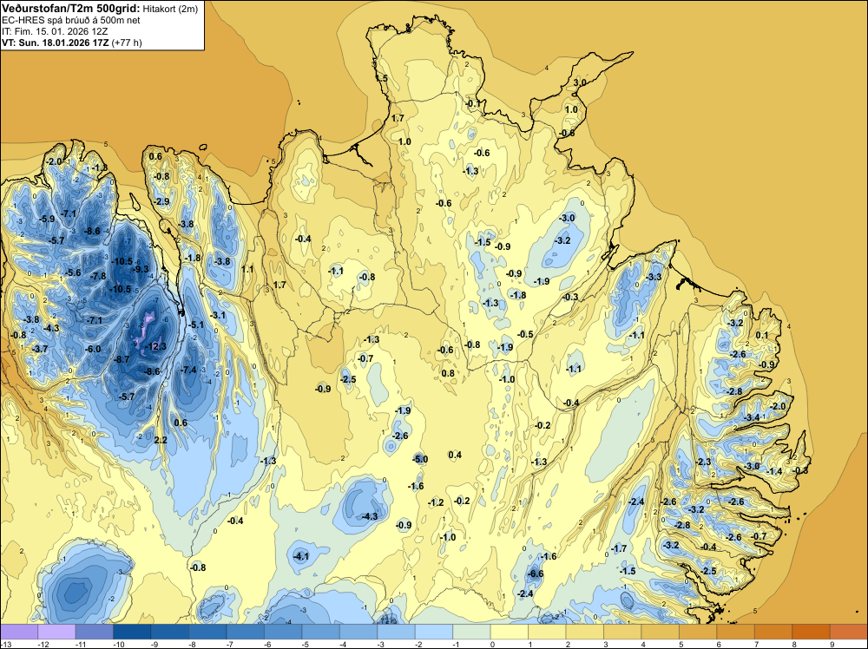Click the '(+77 h)' forecast lead label
Image resolution: width=868 pixels, height=649 pixels.
(x=127, y=43)
